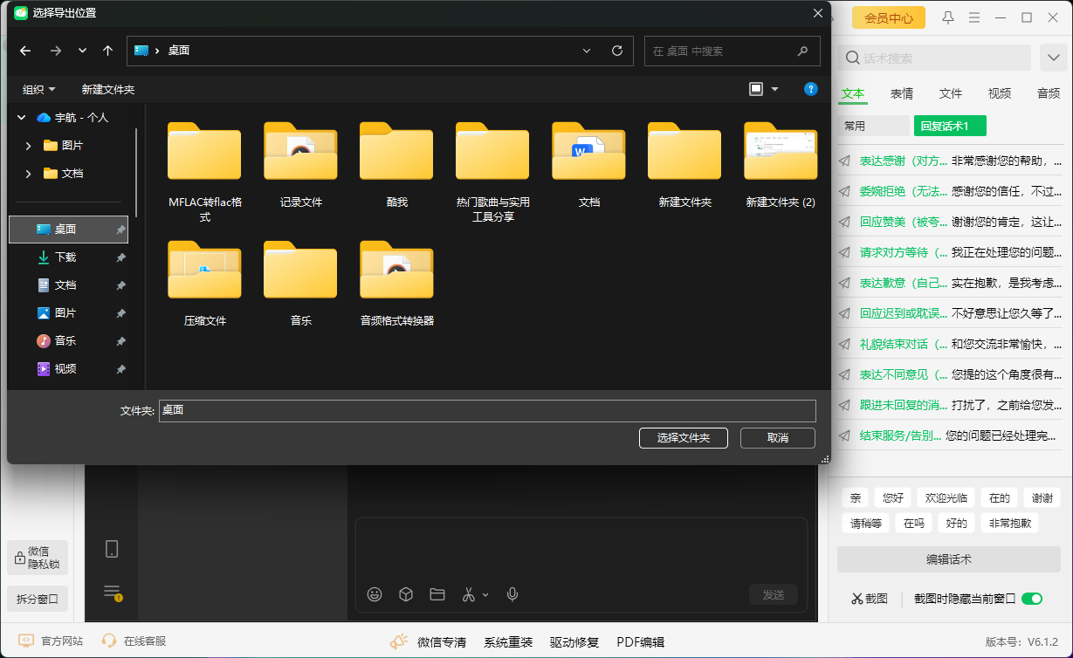Image resolution: width=1073 pixels, height=658 pixels.
Task: Switch to the 表情 tab
Action: 901,93
